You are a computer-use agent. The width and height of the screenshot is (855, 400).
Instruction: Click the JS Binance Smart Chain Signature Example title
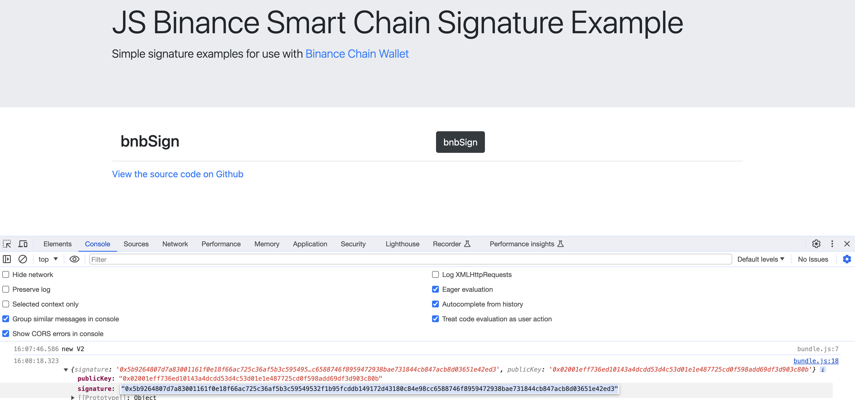tap(397, 22)
